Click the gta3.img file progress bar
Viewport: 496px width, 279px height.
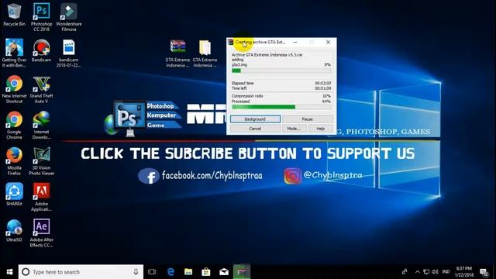(x=281, y=71)
